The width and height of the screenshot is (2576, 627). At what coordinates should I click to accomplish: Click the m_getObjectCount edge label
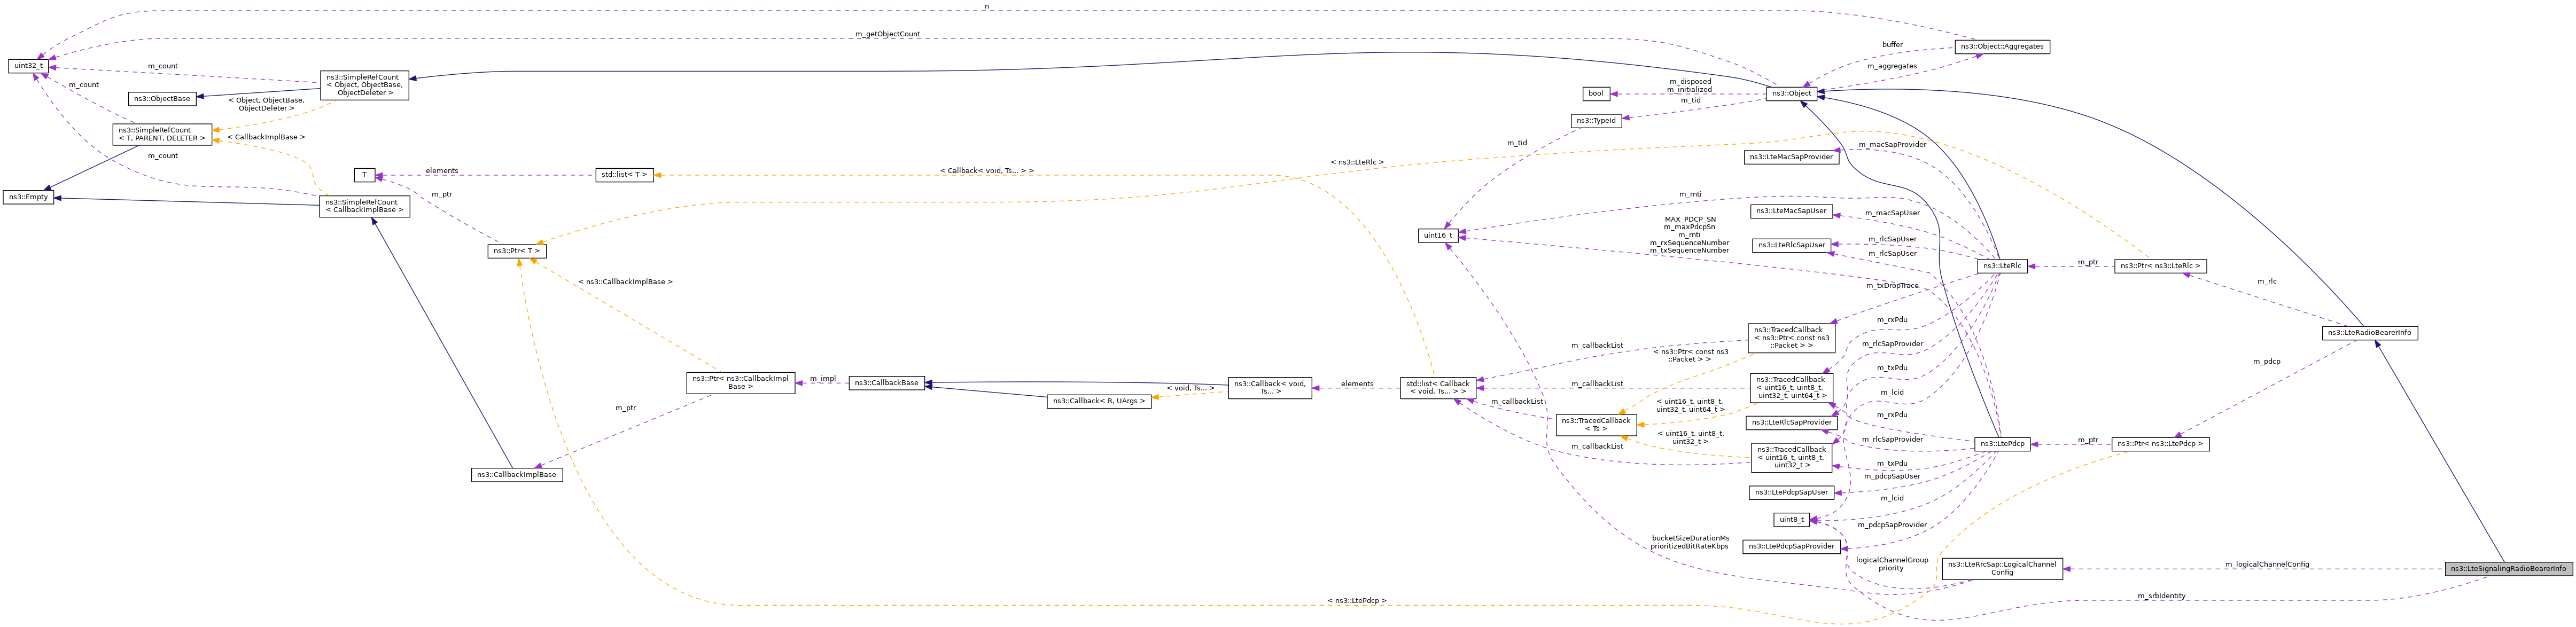[x=887, y=34]
